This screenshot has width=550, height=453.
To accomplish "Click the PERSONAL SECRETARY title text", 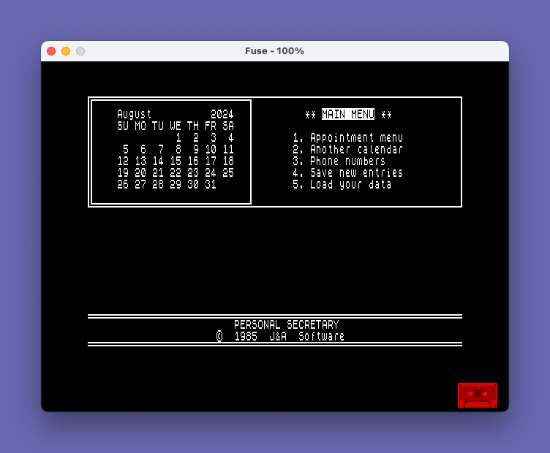I will 287,325.
